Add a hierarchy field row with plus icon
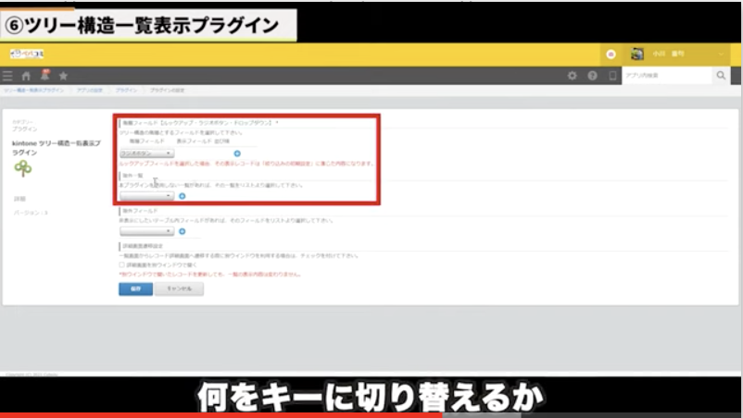Viewport: 743px width, 418px height. point(237,154)
